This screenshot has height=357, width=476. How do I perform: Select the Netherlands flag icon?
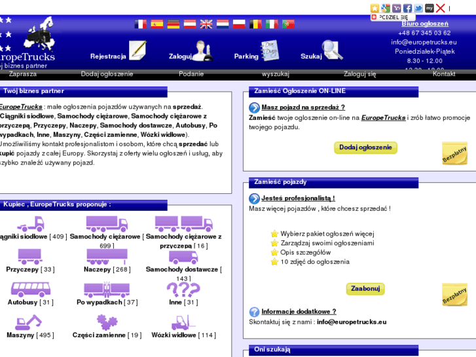pyautogui.click(x=223, y=24)
